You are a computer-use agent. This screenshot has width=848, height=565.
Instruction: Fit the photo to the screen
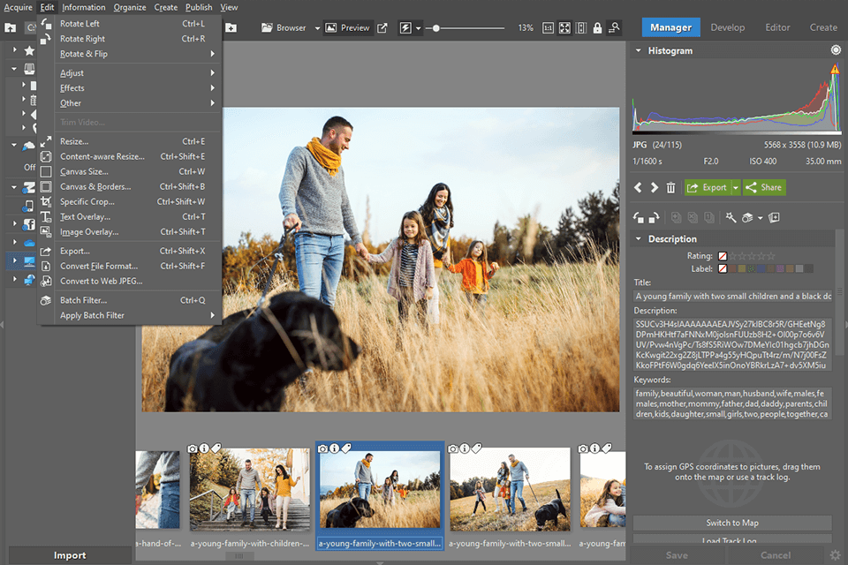[564, 27]
